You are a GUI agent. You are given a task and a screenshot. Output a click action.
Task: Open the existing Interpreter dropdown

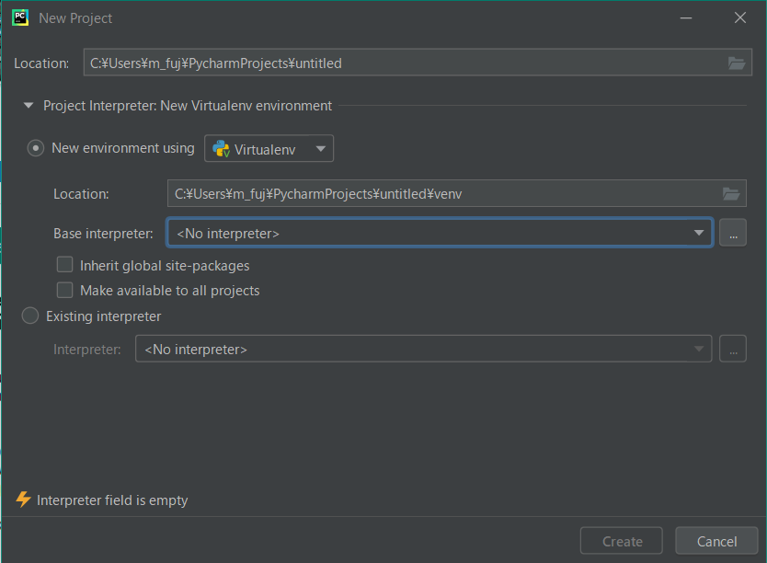423,349
